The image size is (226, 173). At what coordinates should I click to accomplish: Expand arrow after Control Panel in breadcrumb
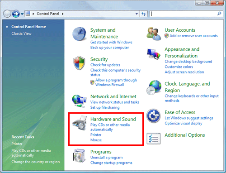[63, 14]
